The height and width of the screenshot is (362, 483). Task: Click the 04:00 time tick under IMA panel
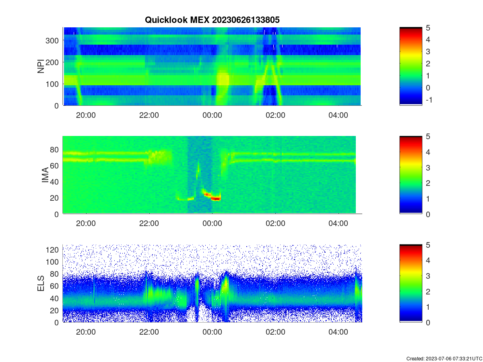[x=339, y=223]
